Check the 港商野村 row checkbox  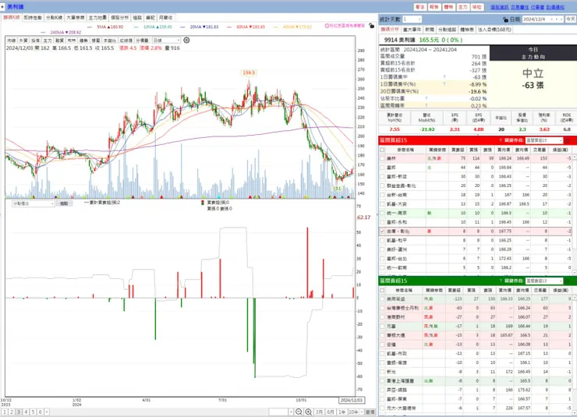coord(382,317)
